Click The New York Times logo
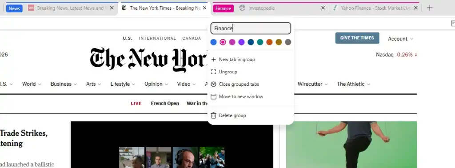The image size is (455, 168). click(149, 60)
